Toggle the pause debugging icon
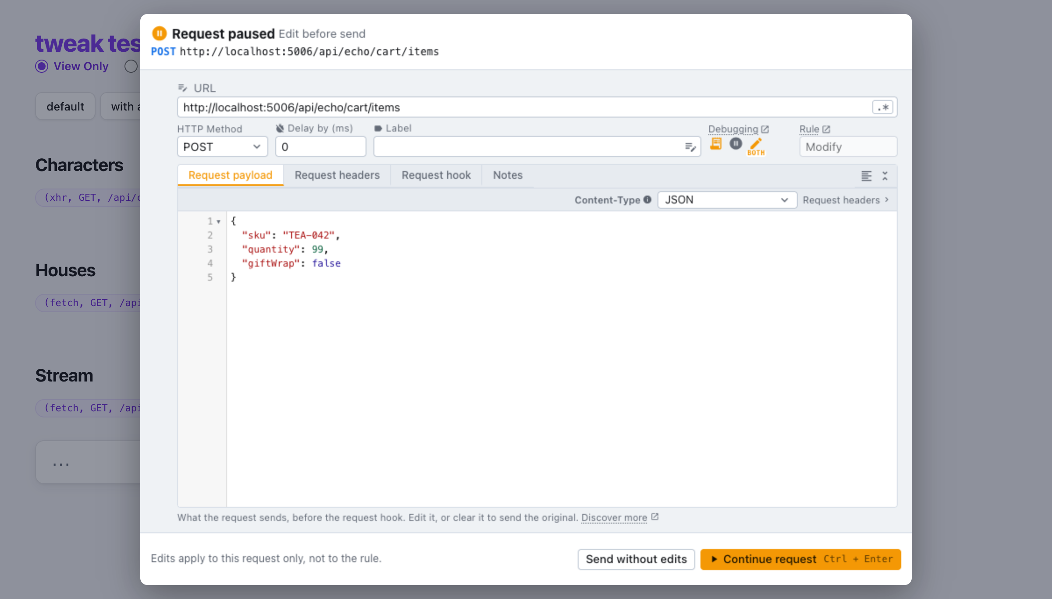This screenshot has height=599, width=1052. tap(736, 143)
